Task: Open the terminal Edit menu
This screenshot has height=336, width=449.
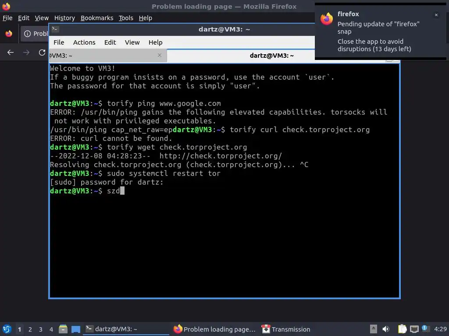Action: tap(110, 42)
